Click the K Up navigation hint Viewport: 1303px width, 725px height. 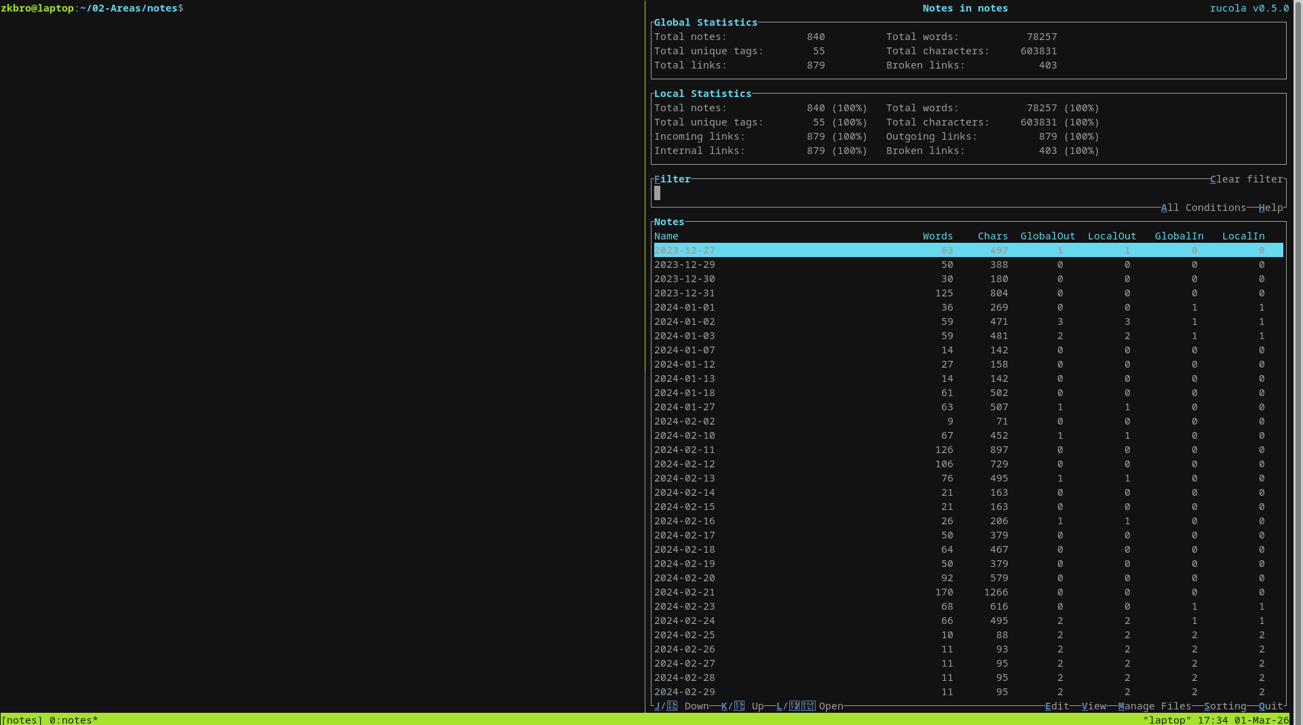pos(742,706)
